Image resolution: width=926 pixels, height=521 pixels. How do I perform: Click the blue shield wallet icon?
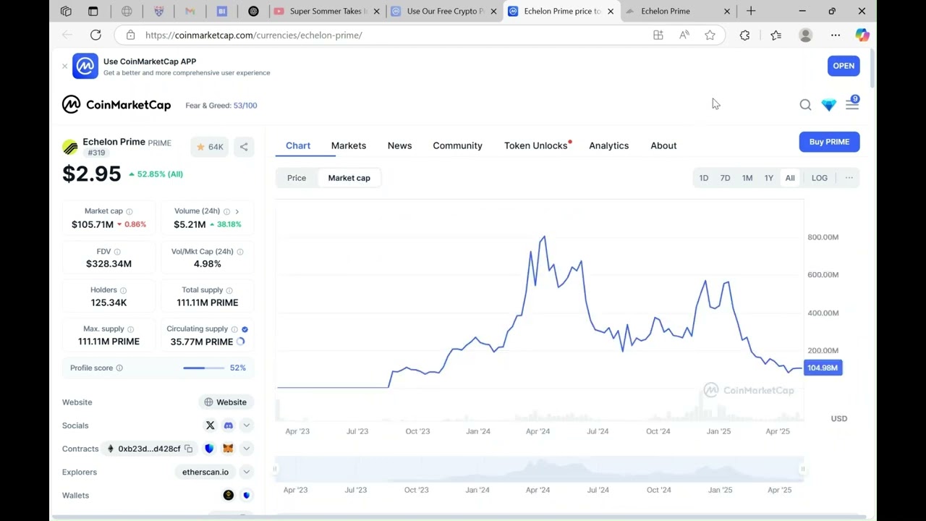(246, 495)
